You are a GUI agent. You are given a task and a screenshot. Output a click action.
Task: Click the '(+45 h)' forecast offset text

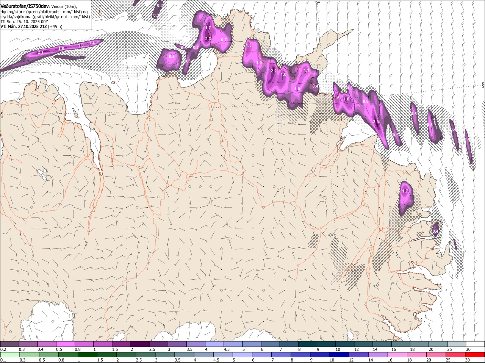[x=55, y=27]
